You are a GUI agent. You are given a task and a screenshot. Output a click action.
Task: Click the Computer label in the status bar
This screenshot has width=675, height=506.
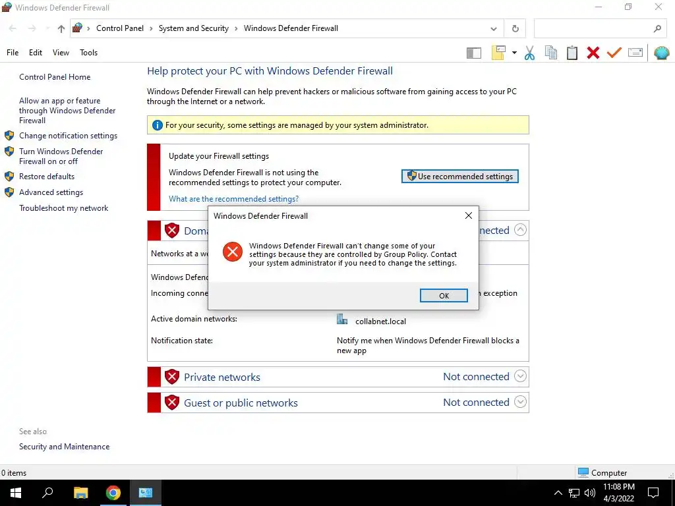[609, 473]
